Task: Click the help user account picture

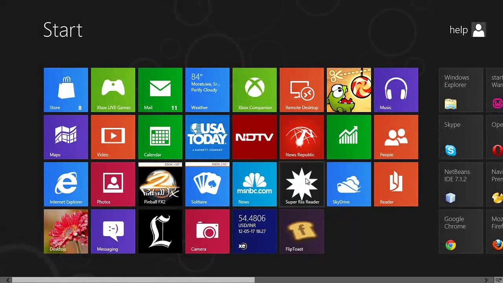Action: [x=479, y=30]
